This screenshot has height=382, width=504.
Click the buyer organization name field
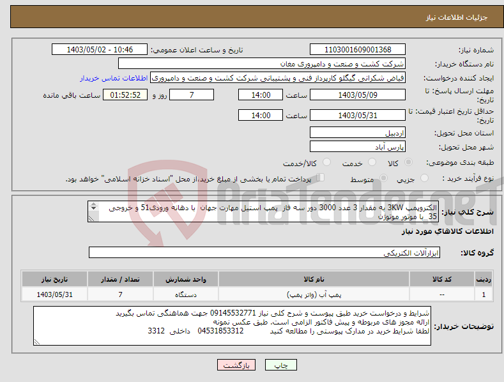coord(262,64)
